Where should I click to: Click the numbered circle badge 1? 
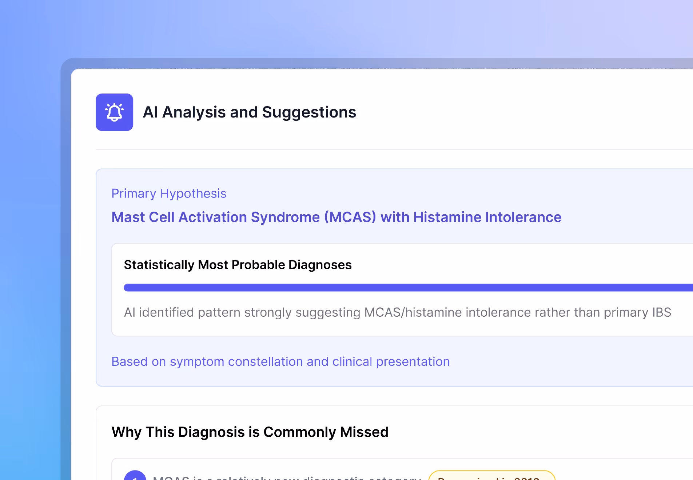135,475
